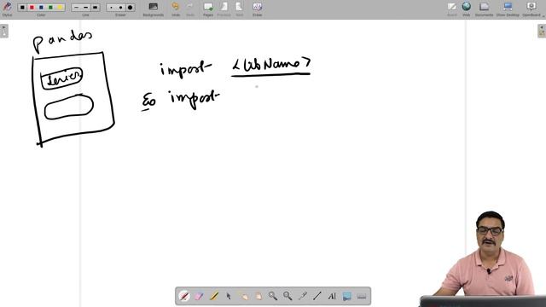The width and height of the screenshot is (546, 307).
Task: Expand the left page-thumbnails panel
Action: click(x=4, y=31)
